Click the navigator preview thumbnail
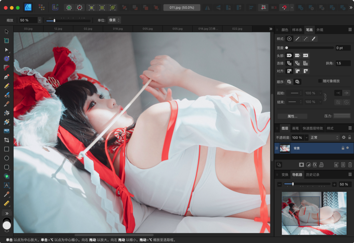Viewport: 354px width, 243px height. coord(314,213)
